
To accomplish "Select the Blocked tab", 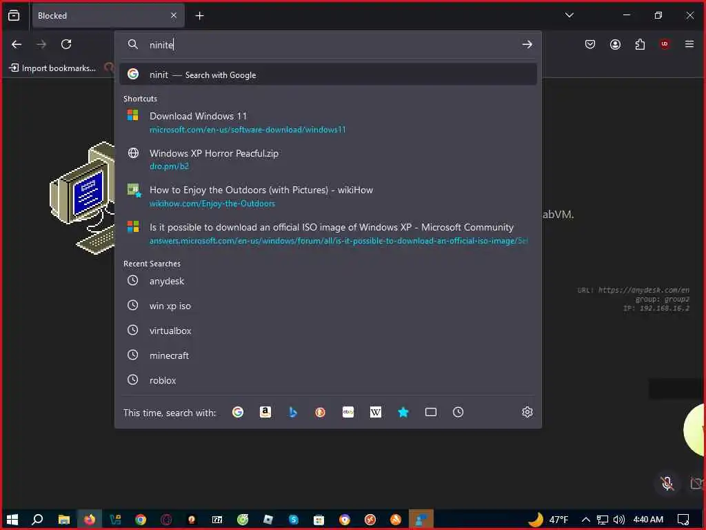I will click(108, 16).
